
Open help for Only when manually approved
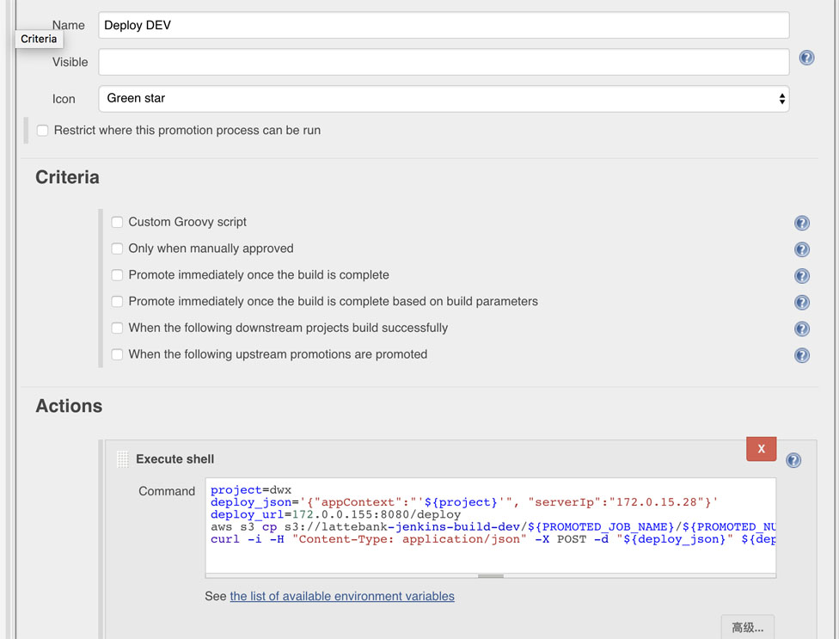(x=801, y=249)
